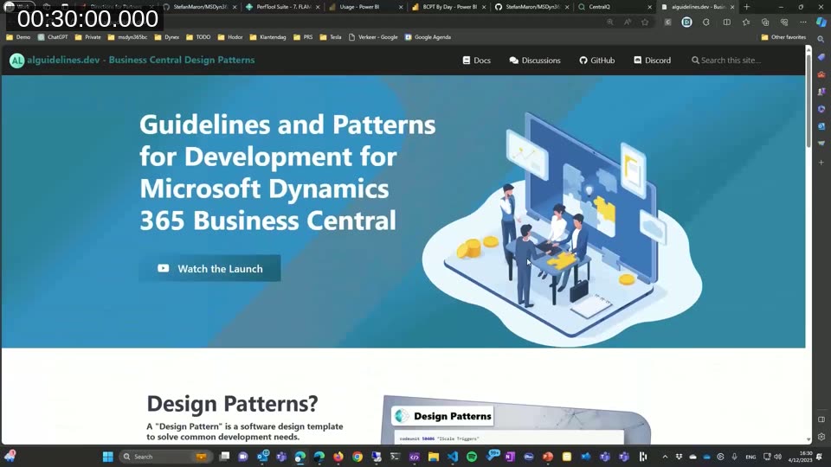
Task: Open a new browser tab
Action: [747, 7]
